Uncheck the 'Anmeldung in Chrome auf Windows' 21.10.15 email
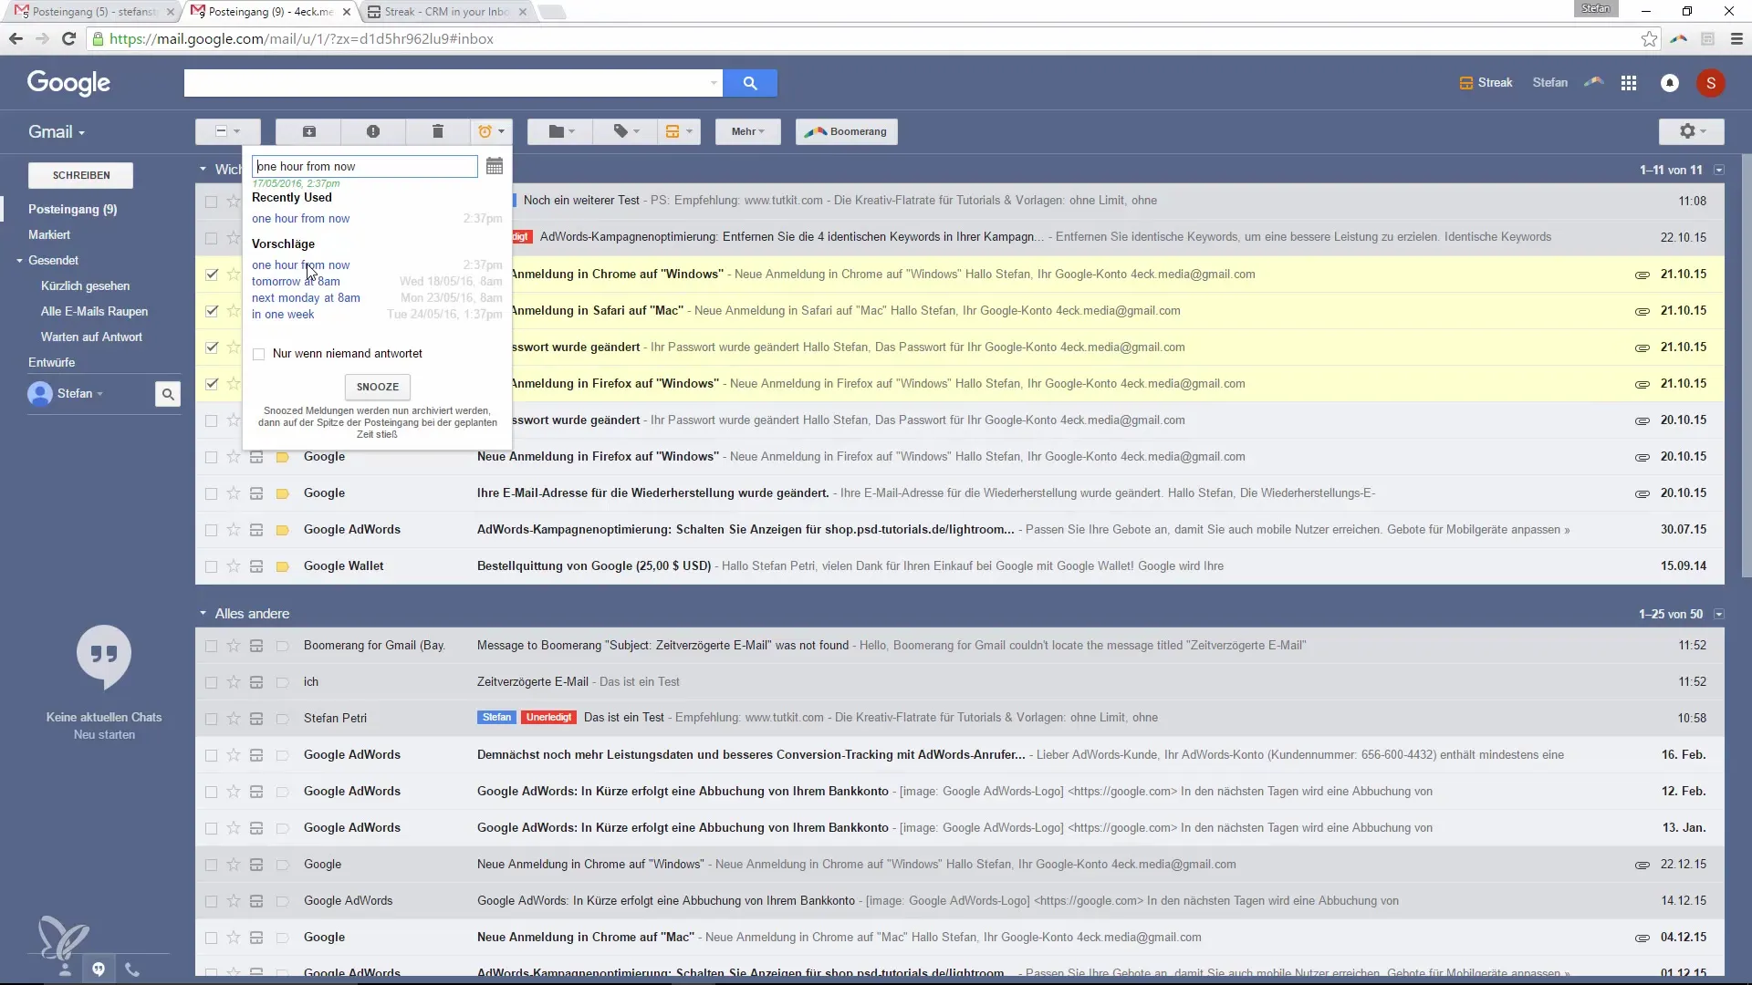 [212, 275]
